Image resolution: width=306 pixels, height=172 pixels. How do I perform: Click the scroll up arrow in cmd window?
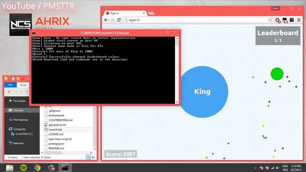pyautogui.click(x=177, y=38)
